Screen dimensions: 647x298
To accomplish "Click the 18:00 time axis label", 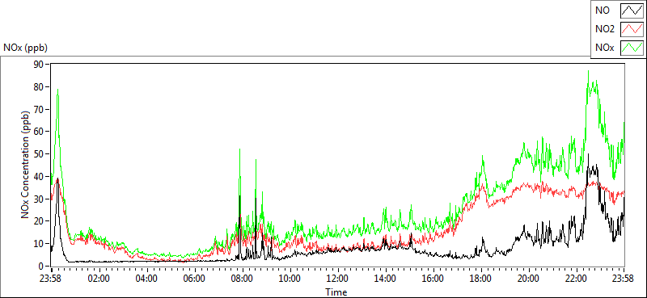I will pos(481,278).
